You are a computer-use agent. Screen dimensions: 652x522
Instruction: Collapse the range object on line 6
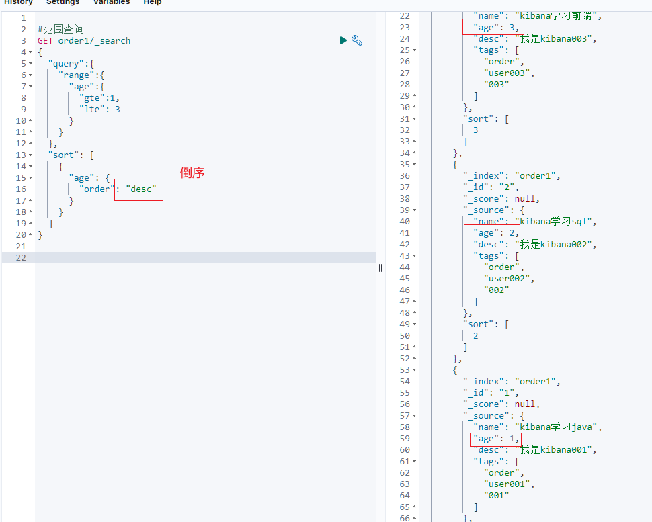point(30,75)
